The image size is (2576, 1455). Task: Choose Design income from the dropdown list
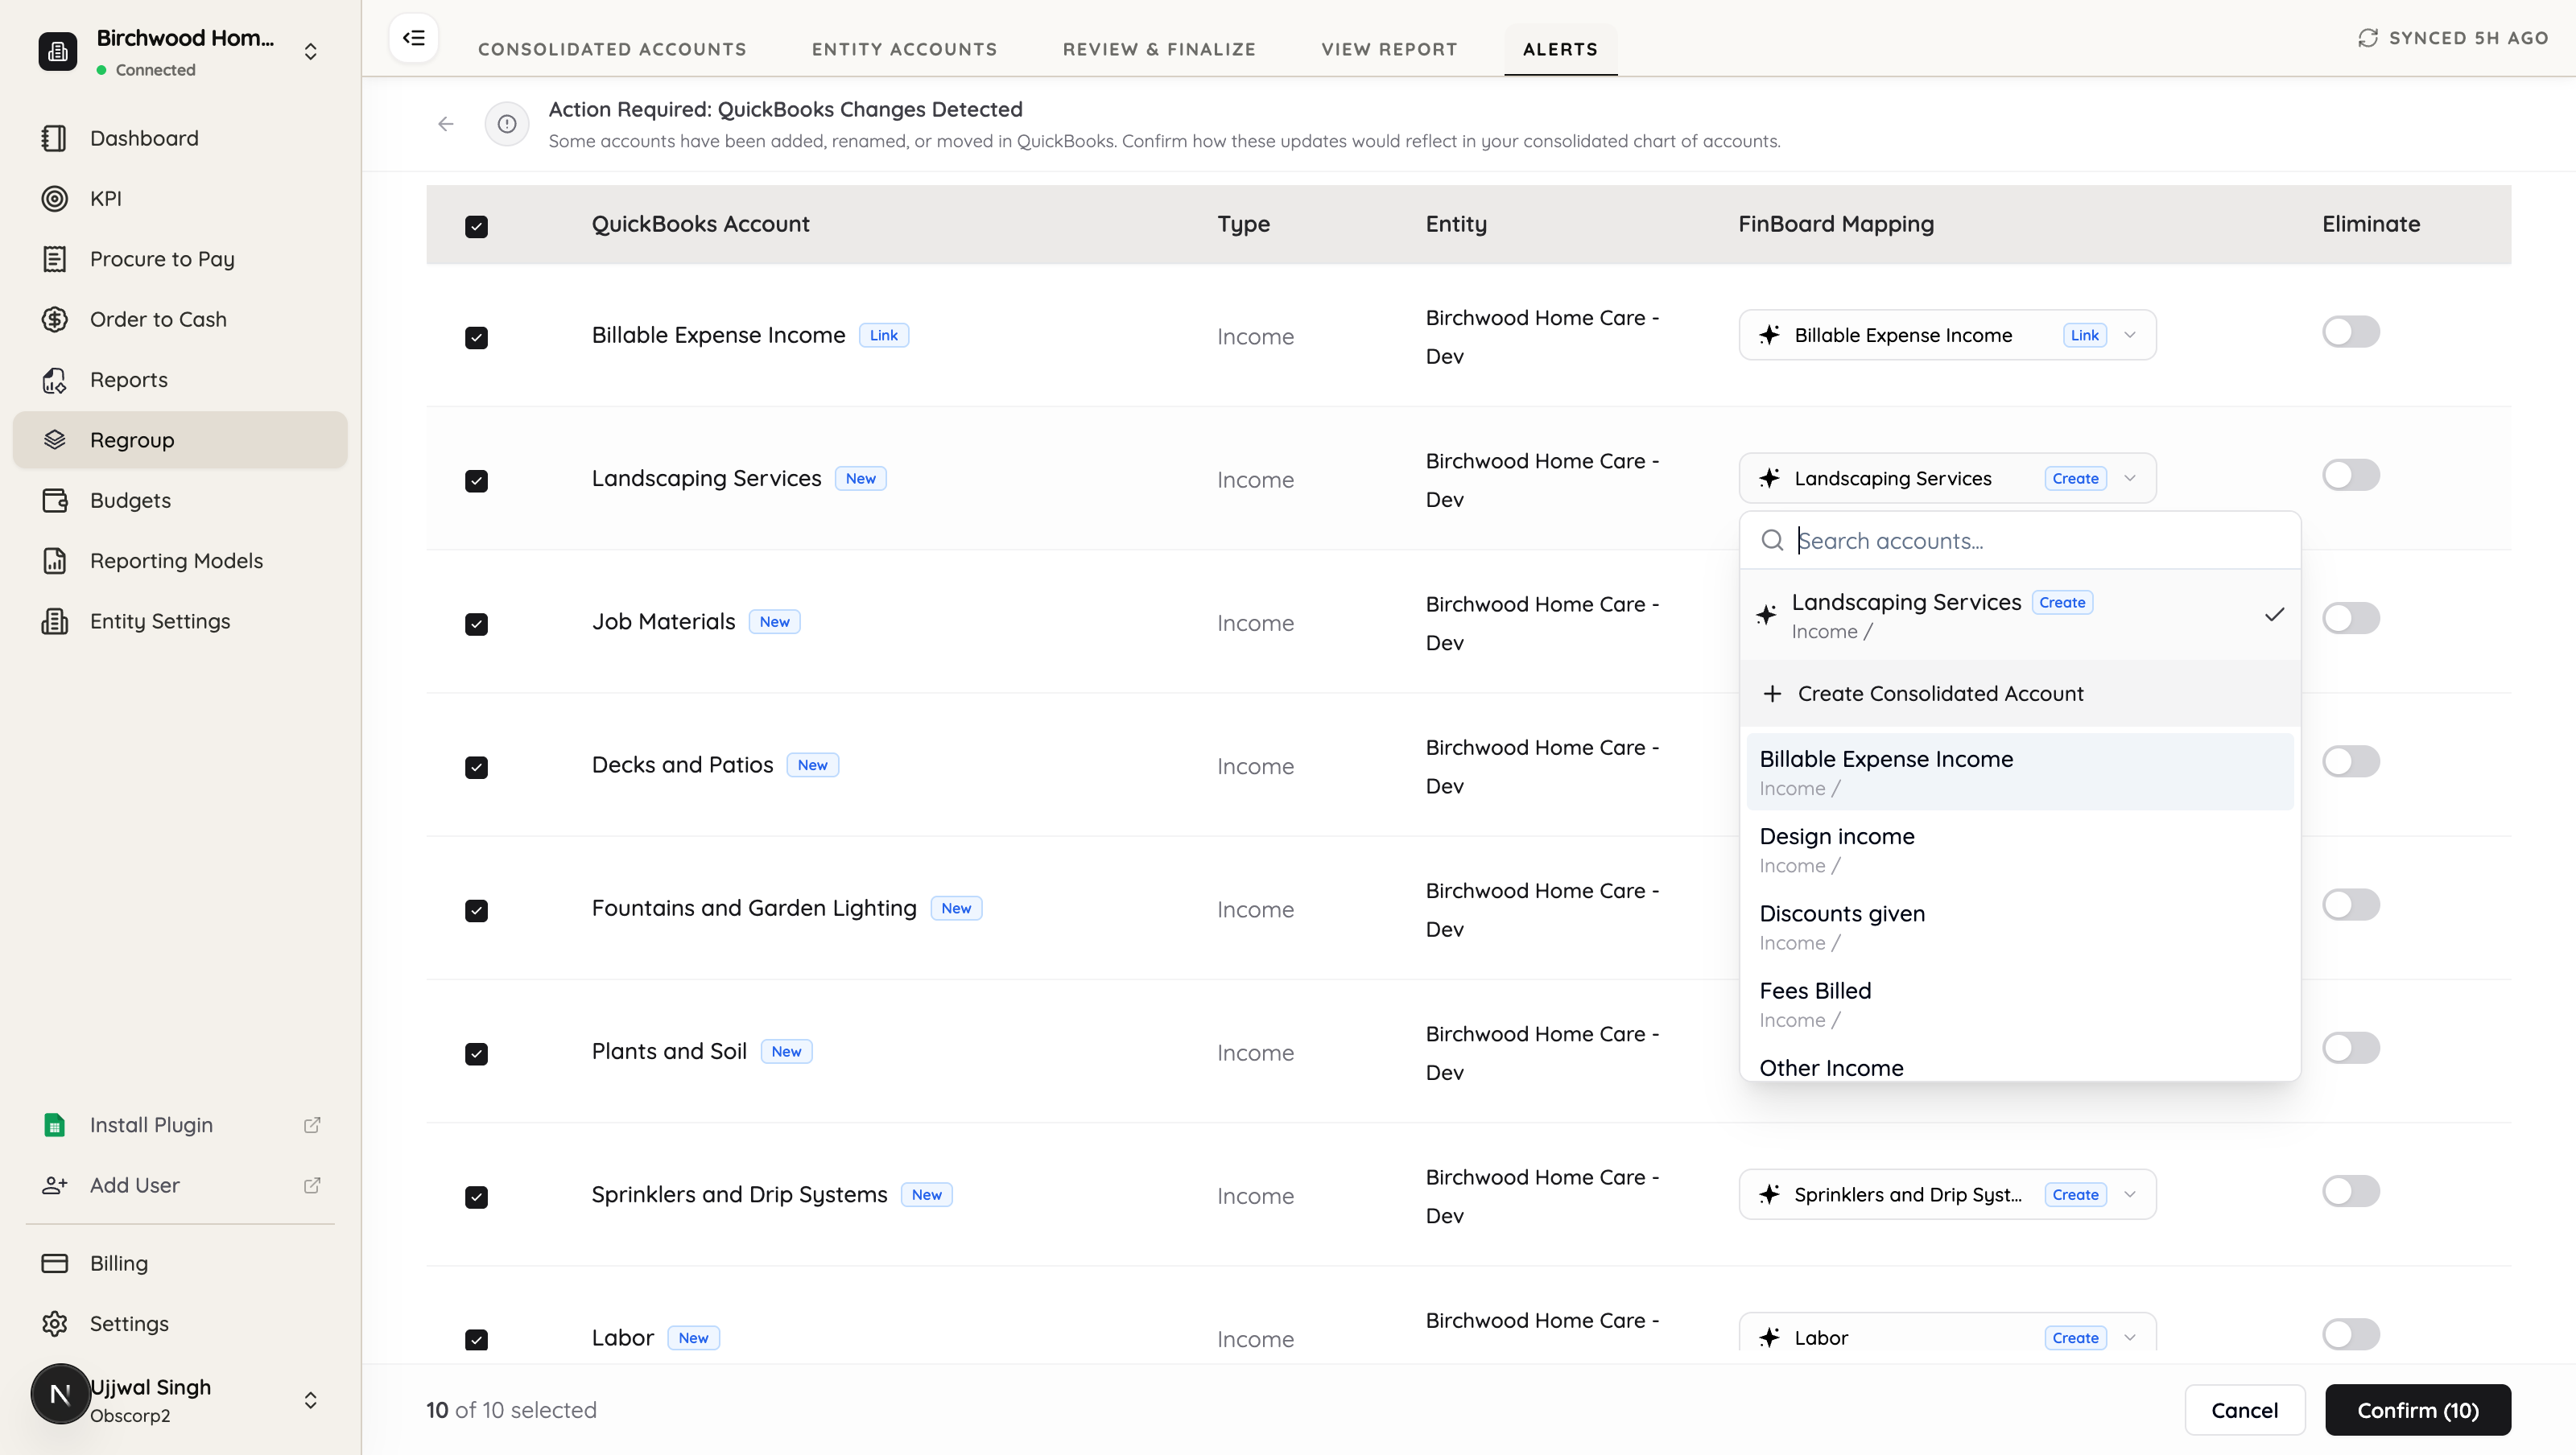[2019, 849]
